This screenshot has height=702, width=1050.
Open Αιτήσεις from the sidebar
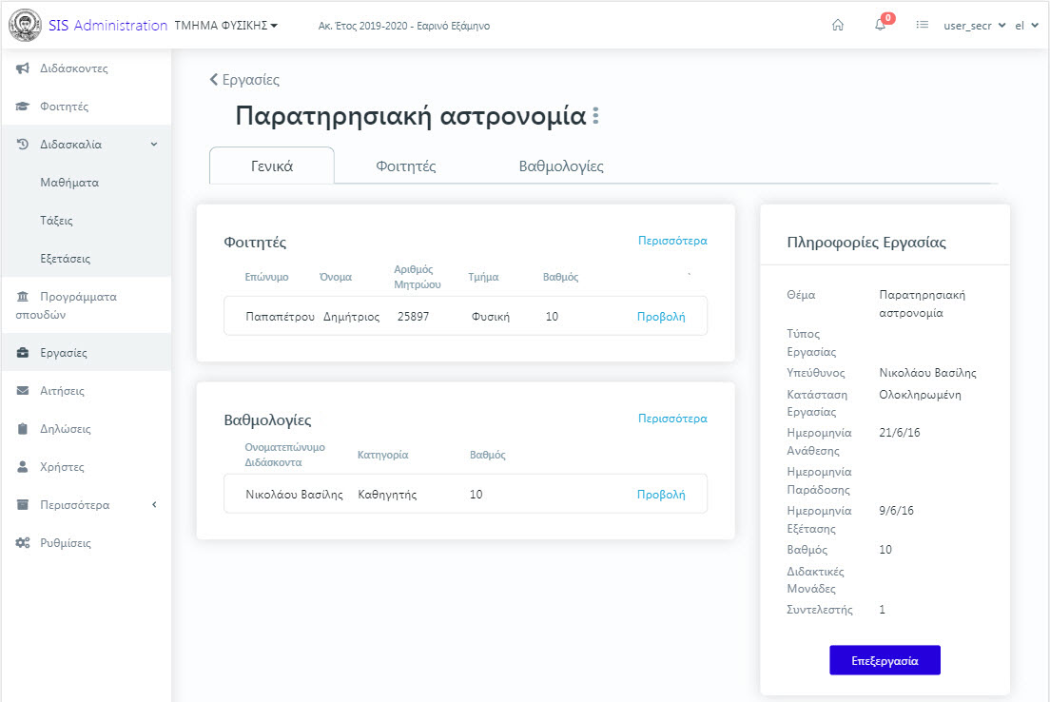coord(63,391)
